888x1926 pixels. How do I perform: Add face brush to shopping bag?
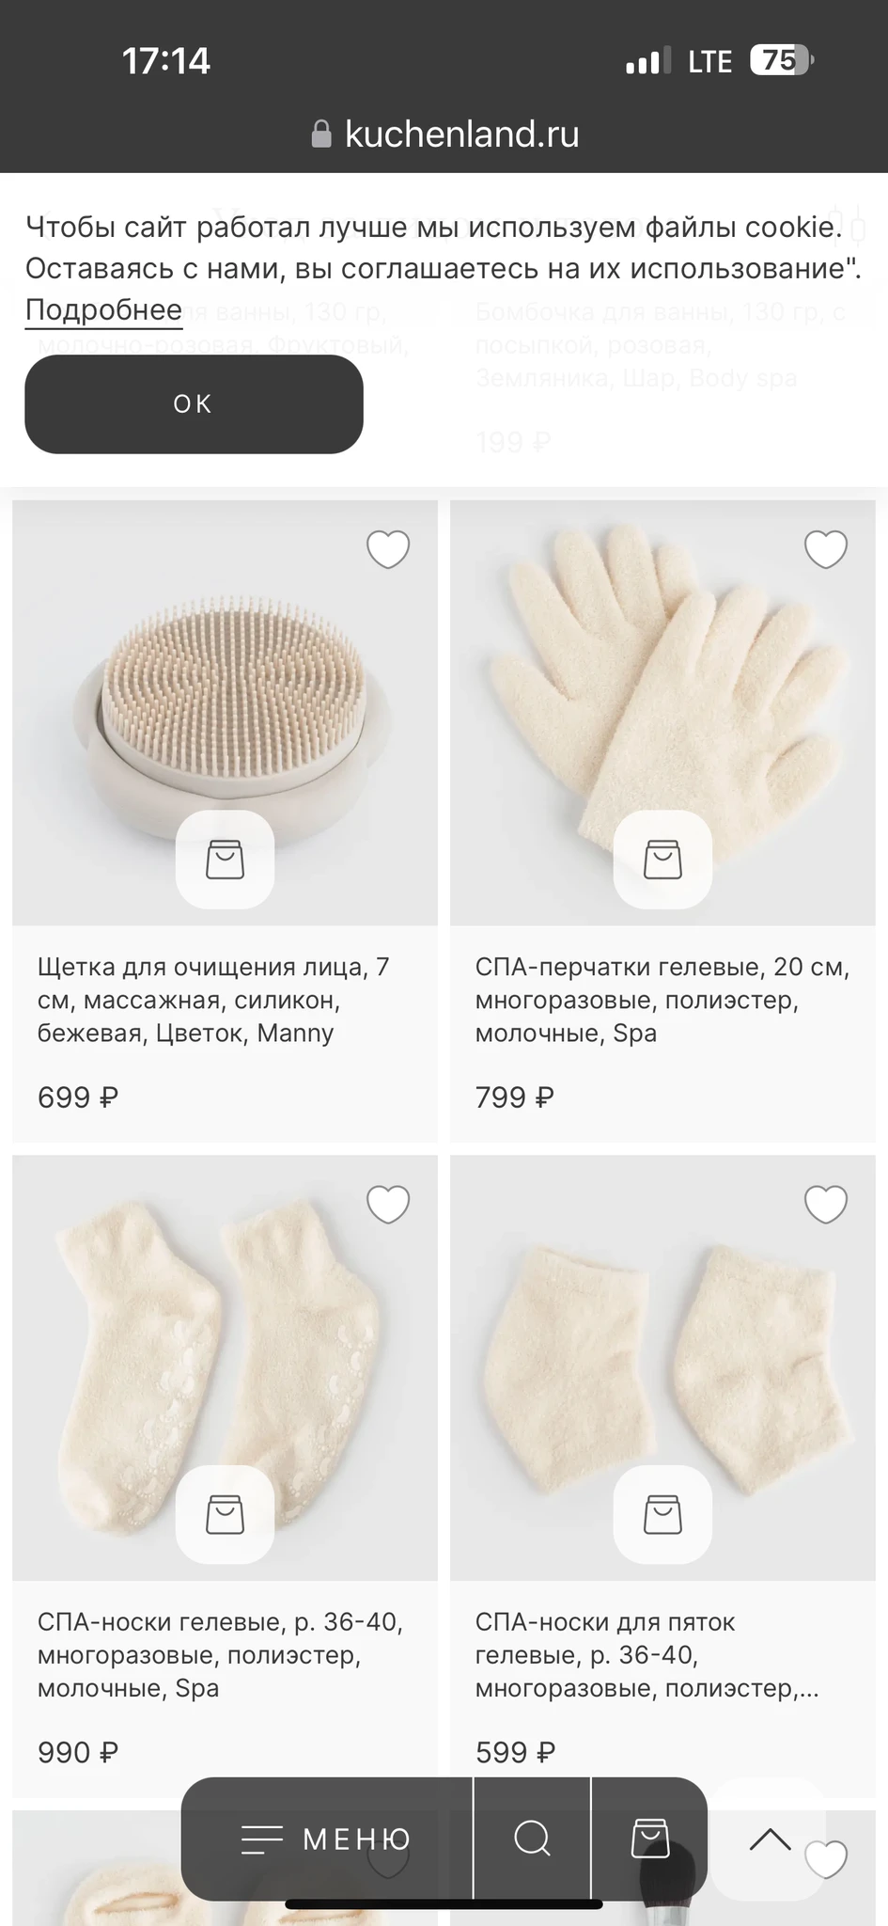pyautogui.click(x=225, y=860)
